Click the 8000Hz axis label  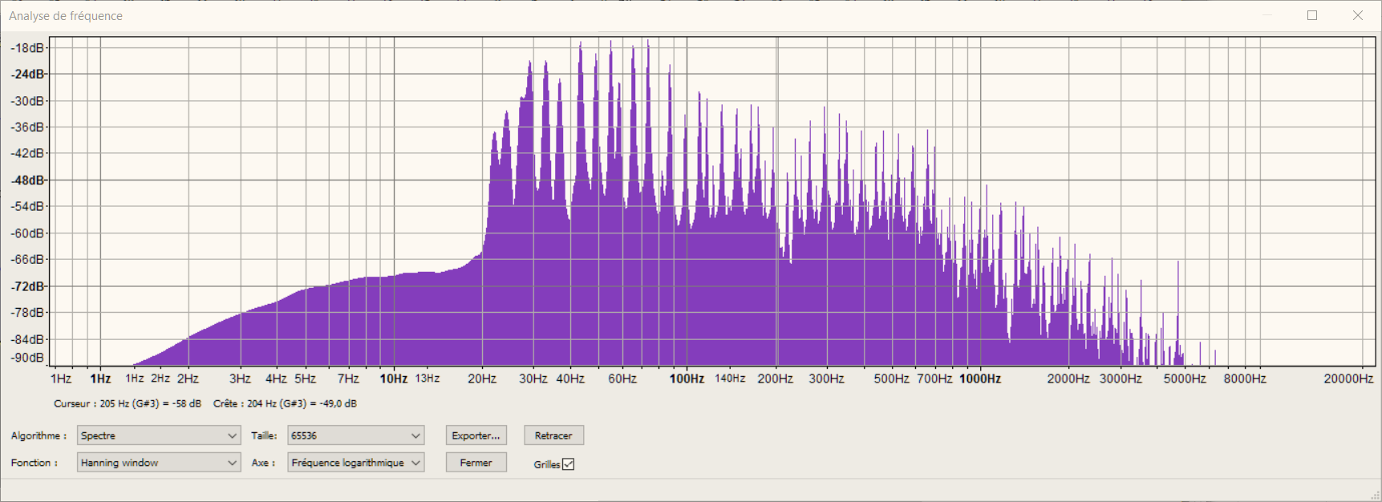coord(1245,379)
